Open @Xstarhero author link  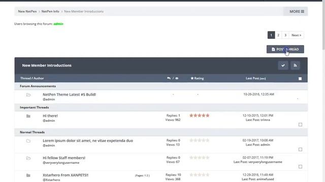point(51,180)
